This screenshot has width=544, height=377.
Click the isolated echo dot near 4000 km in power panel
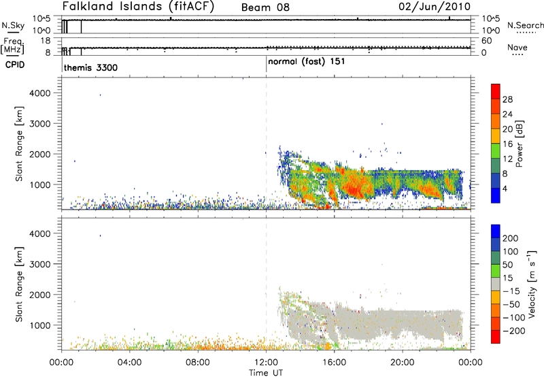[x=100, y=95]
